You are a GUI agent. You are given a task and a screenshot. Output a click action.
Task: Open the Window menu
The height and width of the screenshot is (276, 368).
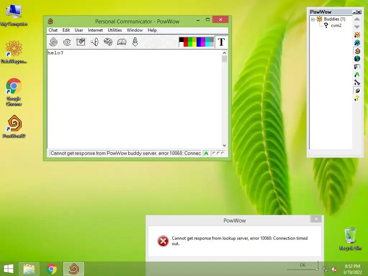(x=135, y=30)
